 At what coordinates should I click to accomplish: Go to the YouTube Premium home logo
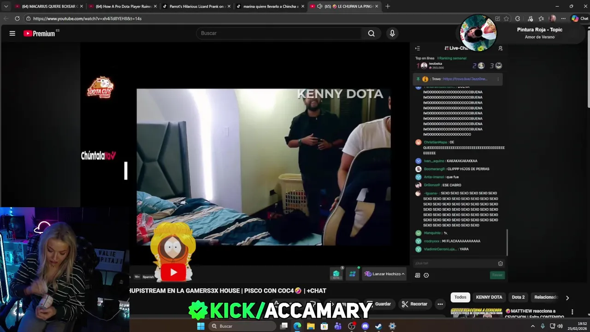point(39,33)
